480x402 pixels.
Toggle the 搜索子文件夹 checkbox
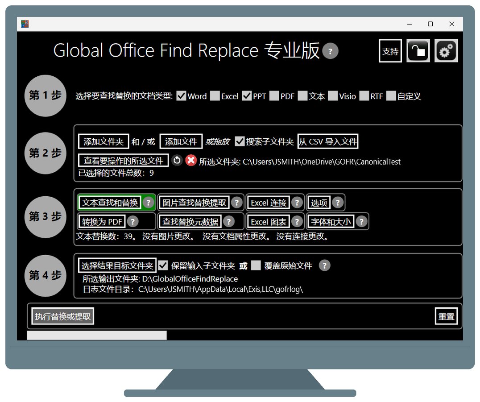240,141
